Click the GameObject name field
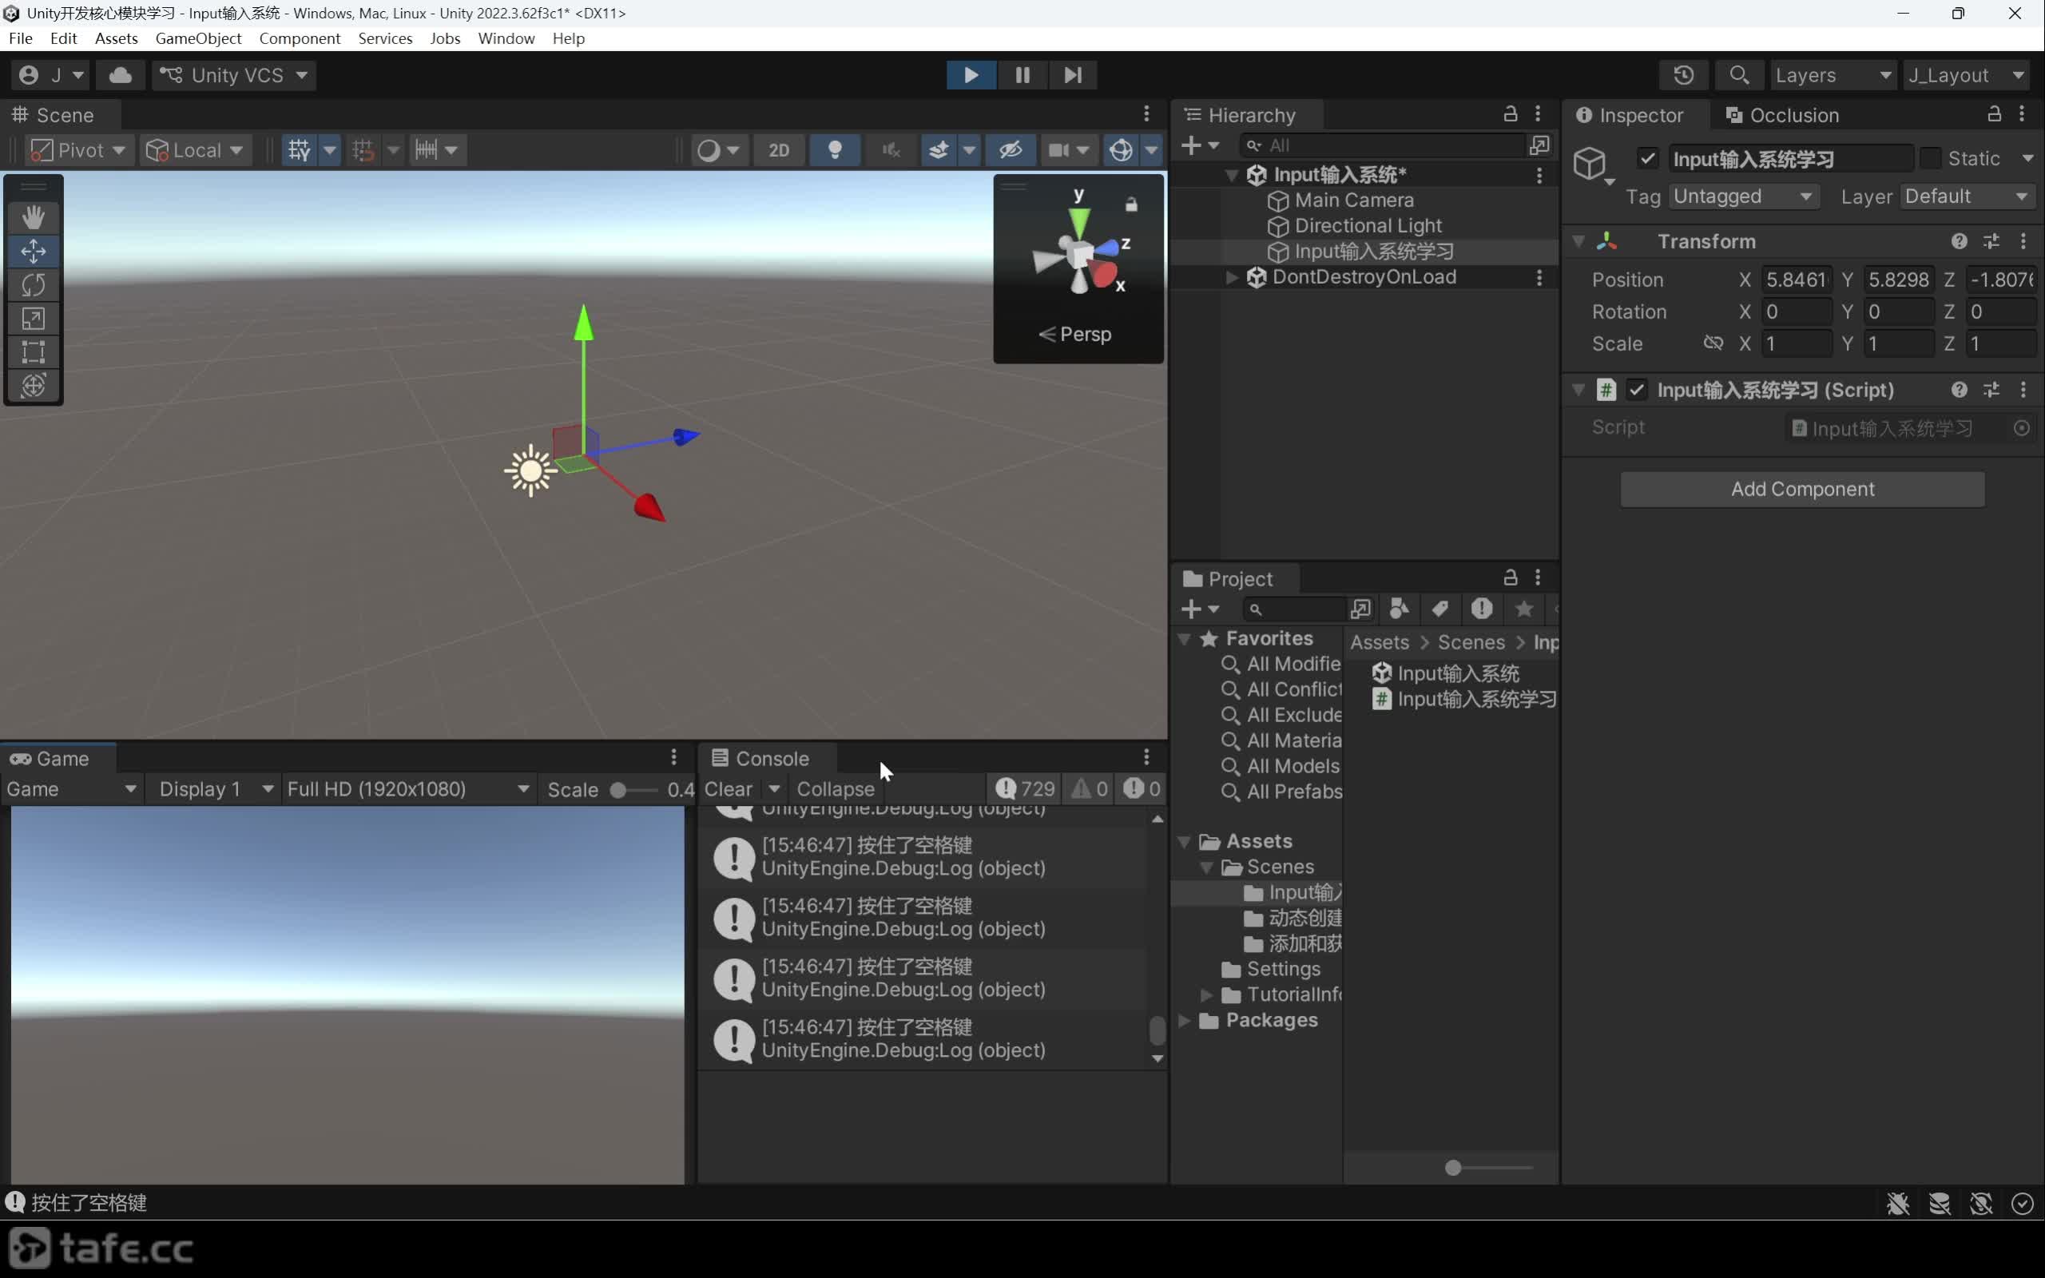This screenshot has height=1278, width=2045. [x=1791, y=158]
